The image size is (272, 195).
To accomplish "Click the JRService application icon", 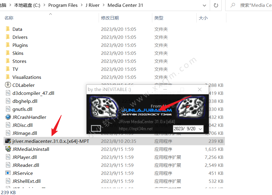I will click(8, 173).
